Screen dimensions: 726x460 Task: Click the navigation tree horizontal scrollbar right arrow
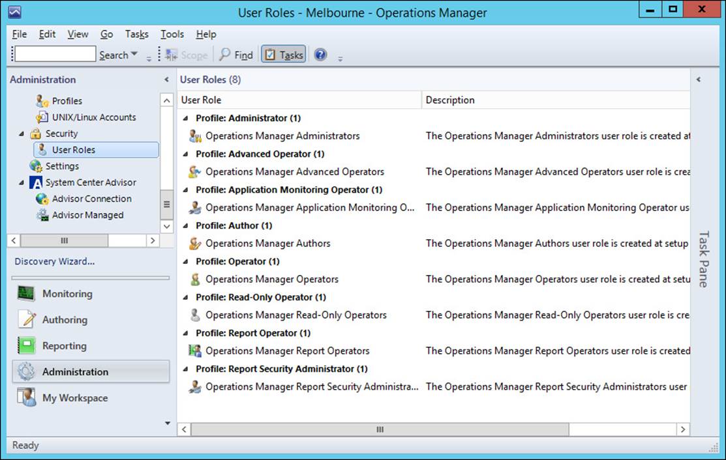pos(153,240)
